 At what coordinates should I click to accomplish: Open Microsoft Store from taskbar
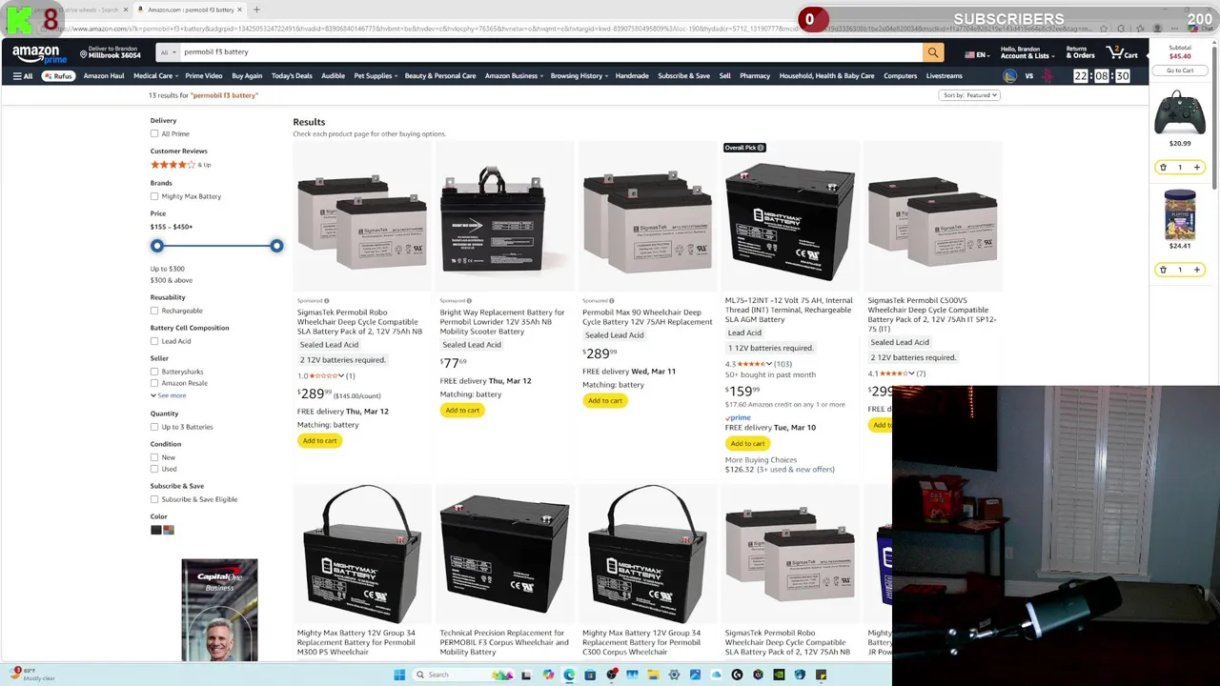590,675
